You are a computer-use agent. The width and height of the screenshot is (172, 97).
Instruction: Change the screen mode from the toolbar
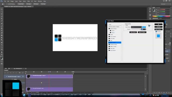point(2,64)
